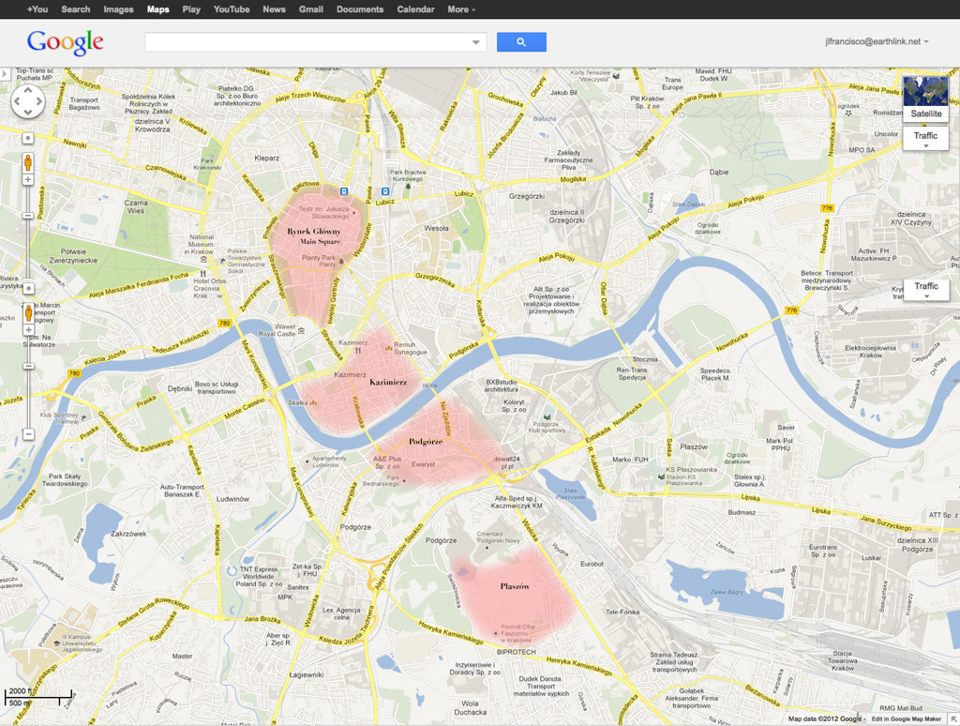The height and width of the screenshot is (726, 960).
Task: Open Calendar in the top bar
Action: tap(415, 9)
